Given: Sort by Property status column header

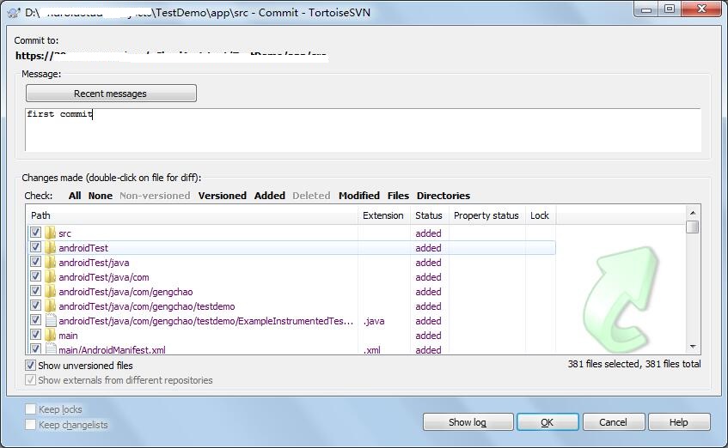Looking at the screenshot, I should click(x=486, y=215).
